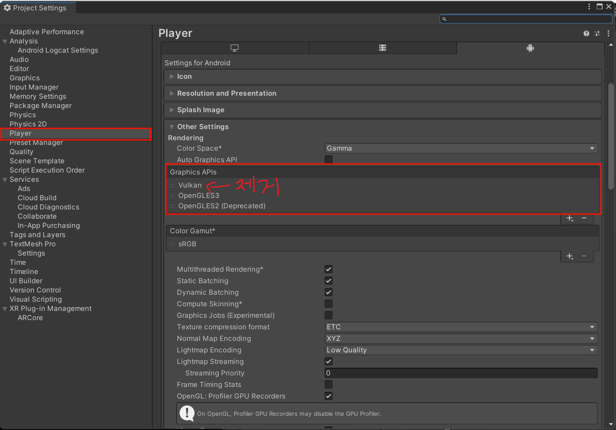Viewport: 616px width, 430px height.
Task: Select the OpenGLES3 graphics API entry
Action: (199, 196)
